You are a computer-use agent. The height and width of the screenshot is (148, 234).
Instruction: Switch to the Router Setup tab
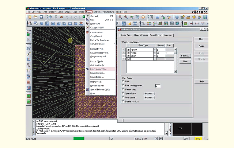[126, 35]
